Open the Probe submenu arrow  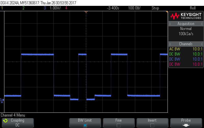pyautogui.click(x=186, y=125)
